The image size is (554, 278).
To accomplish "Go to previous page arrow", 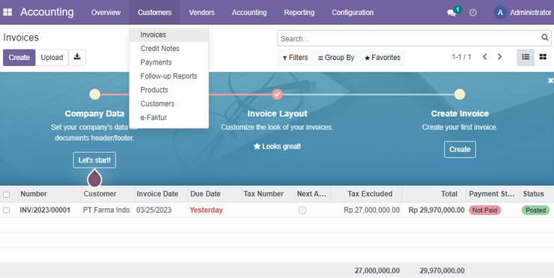I will pyautogui.click(x=485, y=57).
